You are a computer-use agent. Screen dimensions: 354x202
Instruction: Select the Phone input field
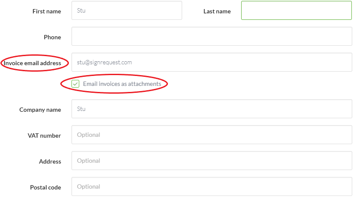pyautogui.click(x=212, y=36)
